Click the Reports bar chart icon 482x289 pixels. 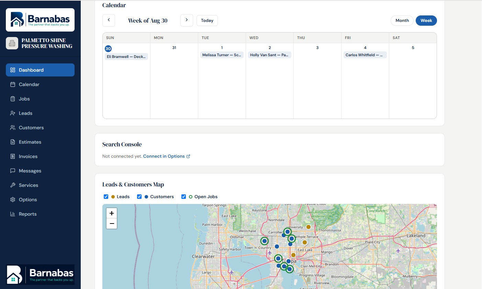pyautogui.click(x=13, y=214)
